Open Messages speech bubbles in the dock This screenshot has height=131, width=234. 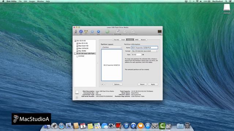coord(105,126)
